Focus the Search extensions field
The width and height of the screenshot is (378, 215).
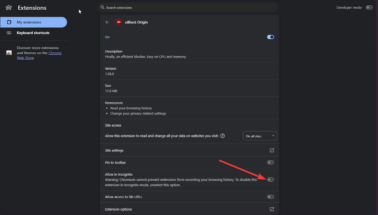[188, 7]
